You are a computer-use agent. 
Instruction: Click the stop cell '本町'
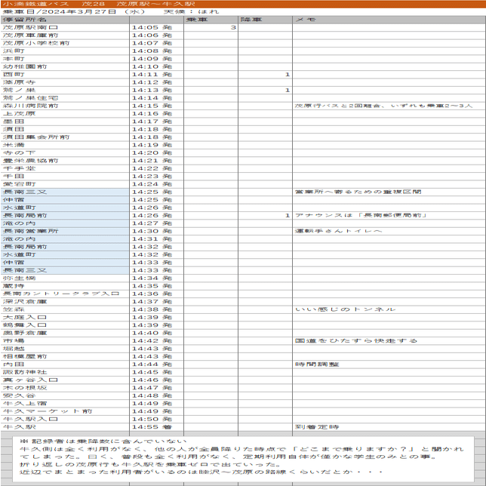(x=14, y=59)
